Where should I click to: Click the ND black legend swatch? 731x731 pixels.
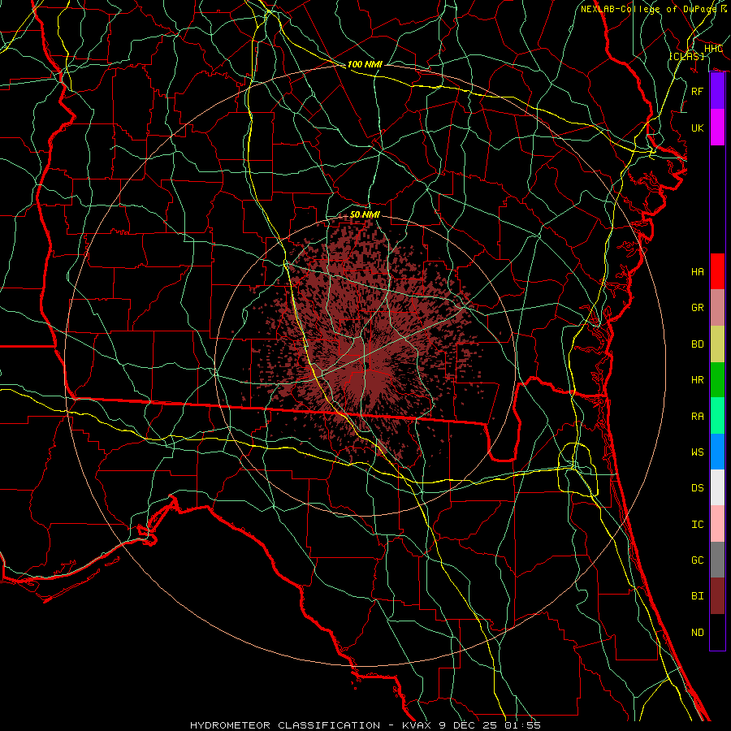pyautogui.click(x=717, y=632)
